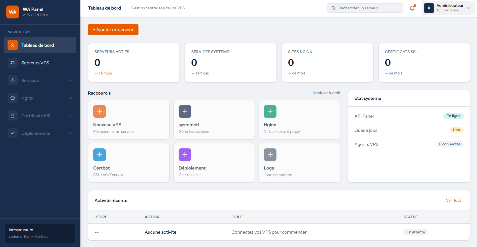Click the En ligne status badge

pyautogui.click(x=453, y=116)
